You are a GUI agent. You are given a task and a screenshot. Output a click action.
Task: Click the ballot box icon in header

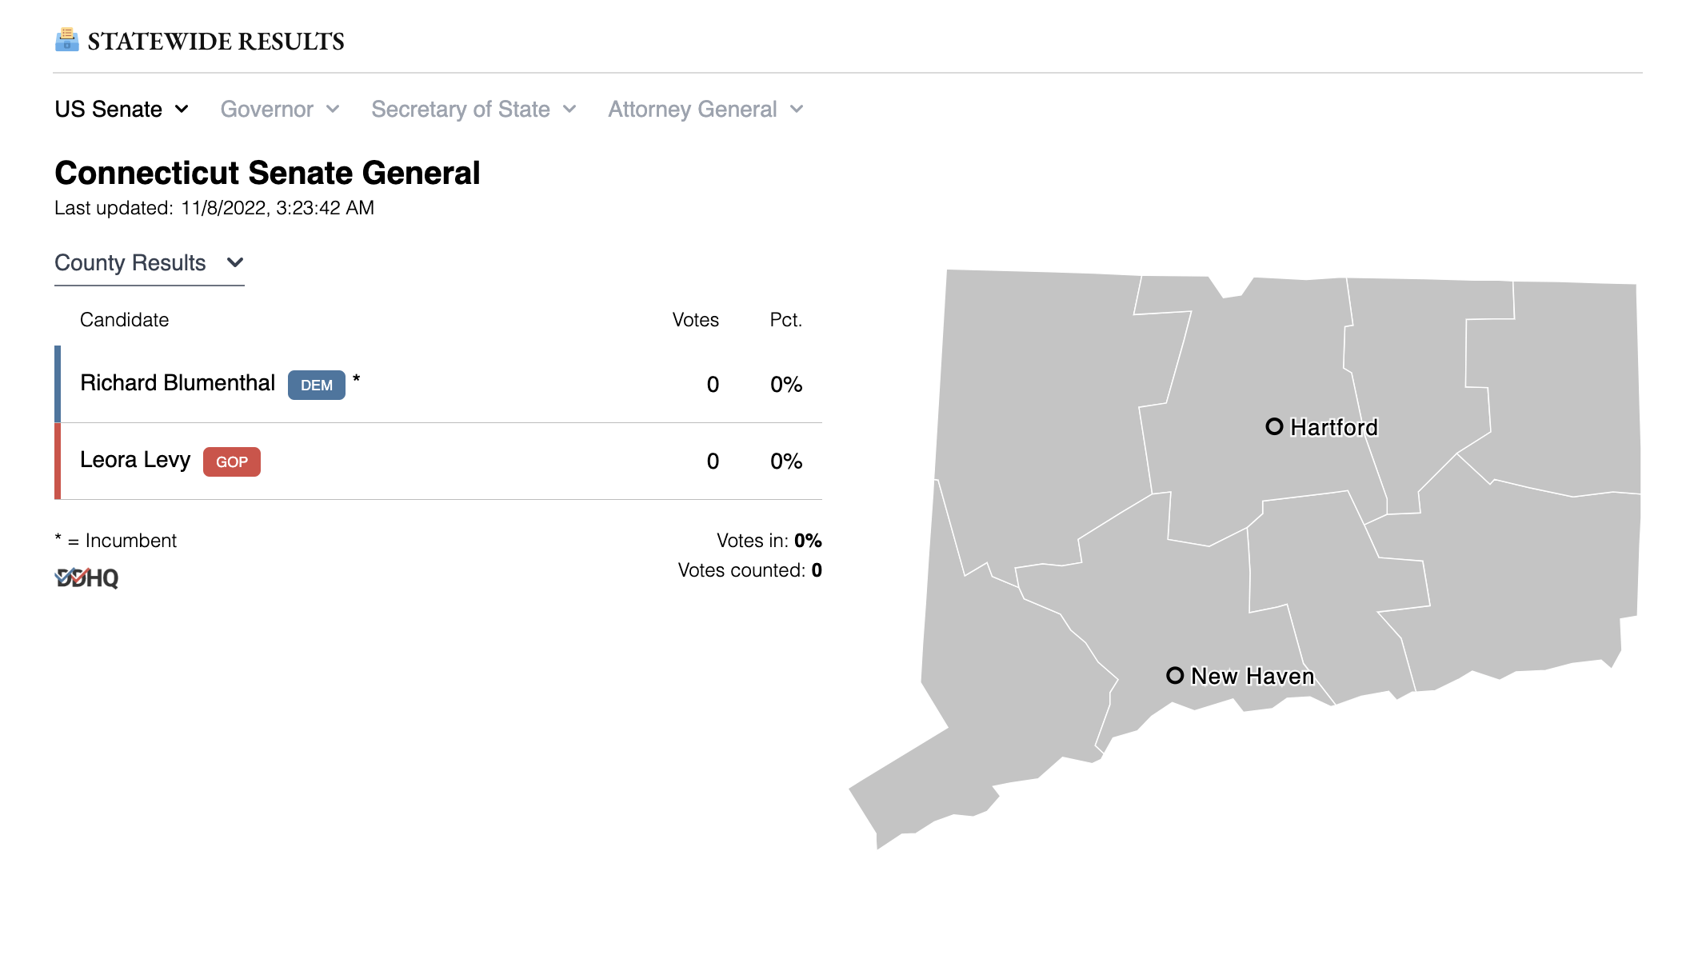(66, 39)
